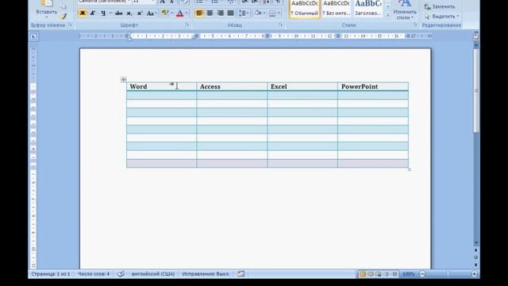
Task: Click the borders icon
Action: click(272, 14)
